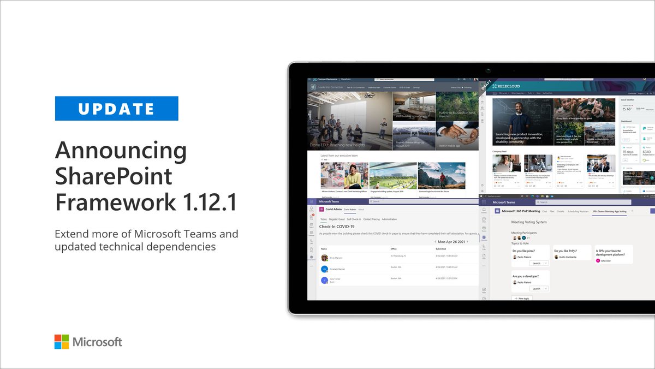
Task: Select the Register Guest tab
Action: (337, 219)
